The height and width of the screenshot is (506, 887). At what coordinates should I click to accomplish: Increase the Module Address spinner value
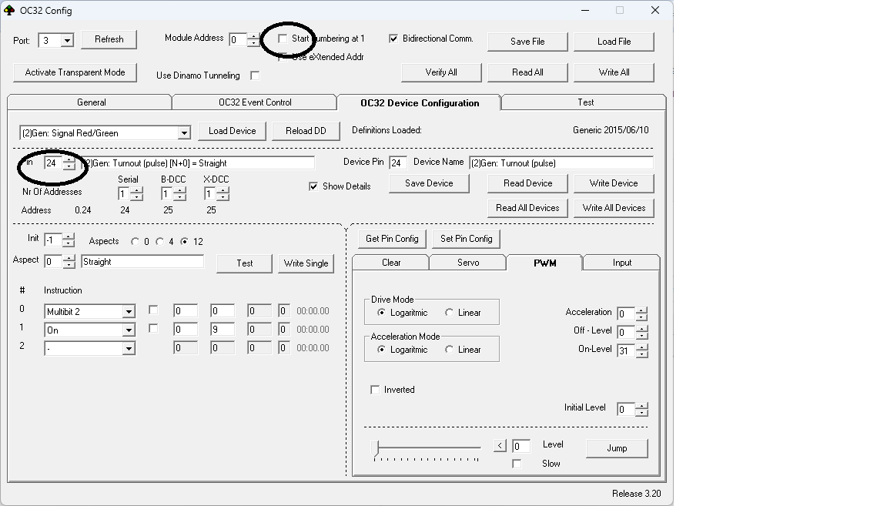click(x=254, y=36)
